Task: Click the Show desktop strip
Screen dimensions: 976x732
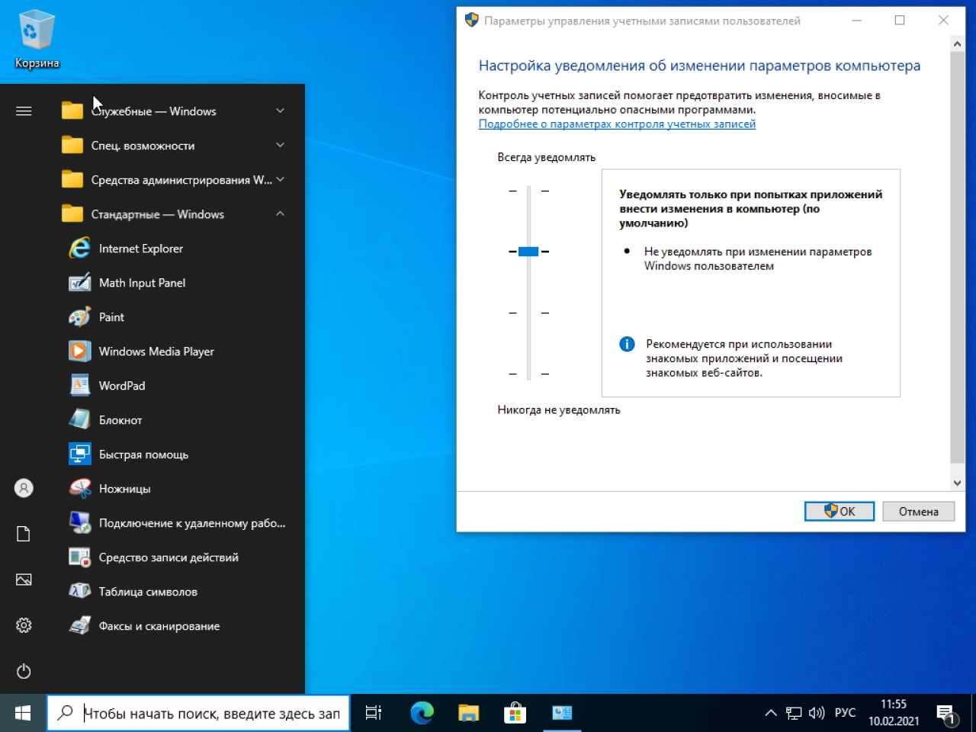Action: tap(974, 713)
